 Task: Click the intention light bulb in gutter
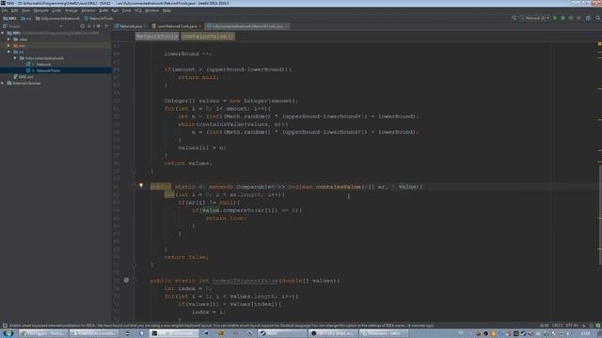click(141, 186)
